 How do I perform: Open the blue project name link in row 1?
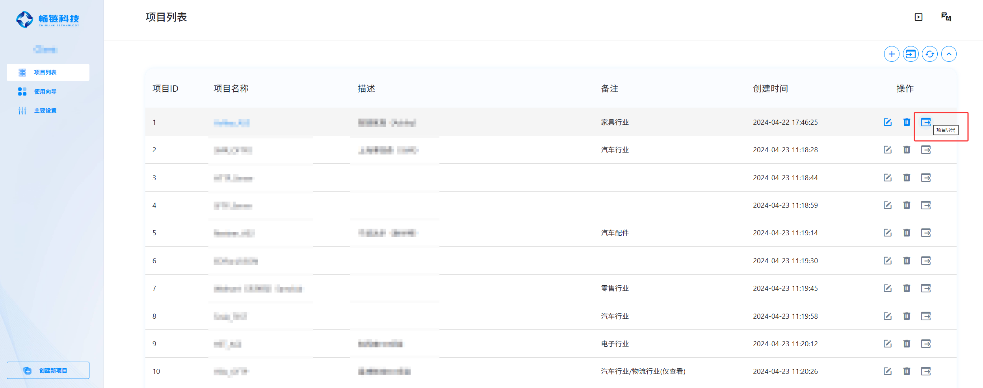coord(231,123)
